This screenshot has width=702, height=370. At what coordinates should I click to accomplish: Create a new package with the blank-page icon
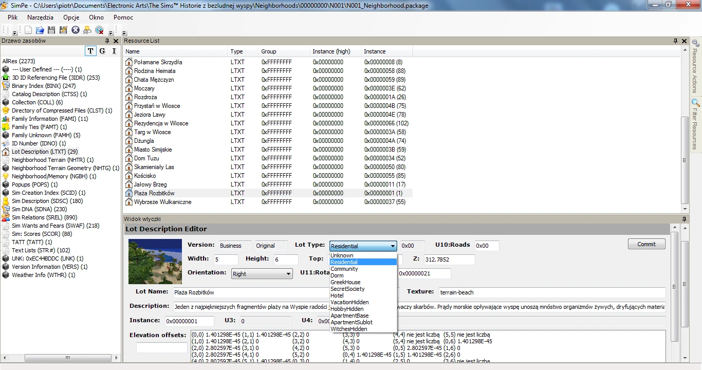click(29, 30)
